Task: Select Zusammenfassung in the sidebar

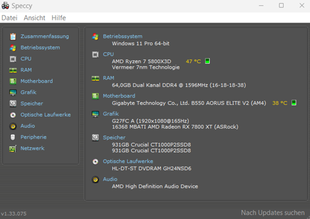Action: coord(45,36)
